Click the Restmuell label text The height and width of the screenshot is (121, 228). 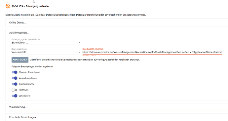click(23, 90)
